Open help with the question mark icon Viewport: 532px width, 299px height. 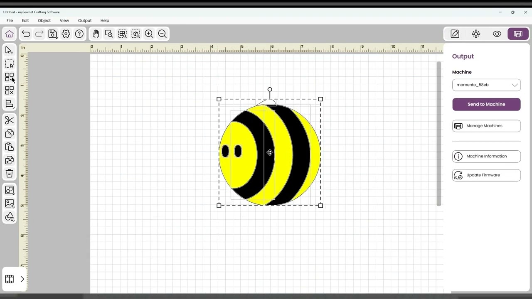tap(79, 34)
